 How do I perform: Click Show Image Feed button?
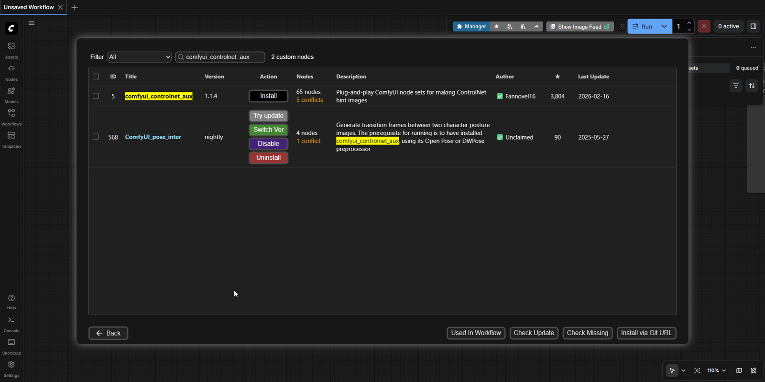580,27
